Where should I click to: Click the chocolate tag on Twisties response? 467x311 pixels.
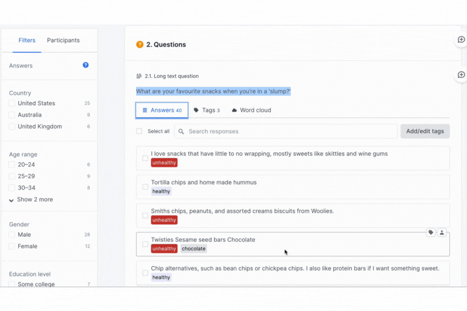(194, 249)
